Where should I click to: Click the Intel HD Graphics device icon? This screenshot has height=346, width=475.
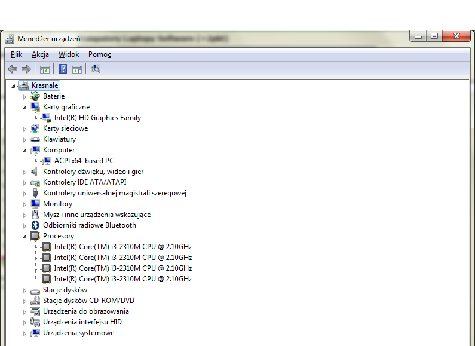point(47,118)
